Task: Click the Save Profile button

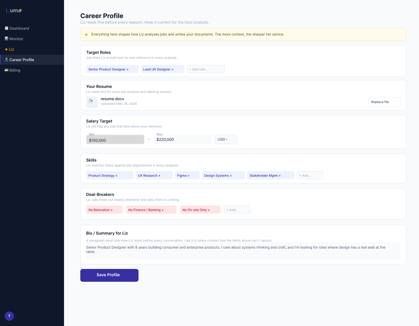Action: tap(109, 275)
